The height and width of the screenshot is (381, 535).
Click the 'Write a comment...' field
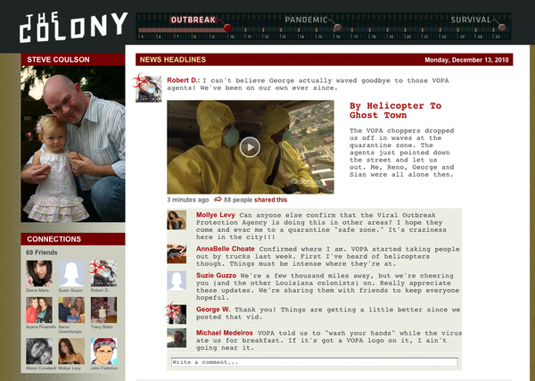pos(314,362)
